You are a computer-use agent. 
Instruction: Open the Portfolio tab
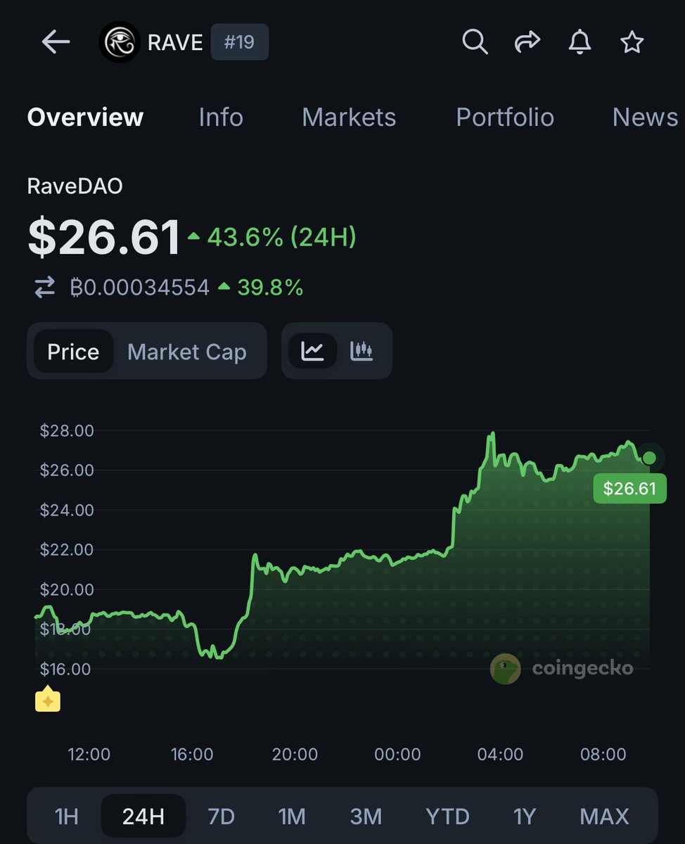pyautogui.click(x=505, y=117)
